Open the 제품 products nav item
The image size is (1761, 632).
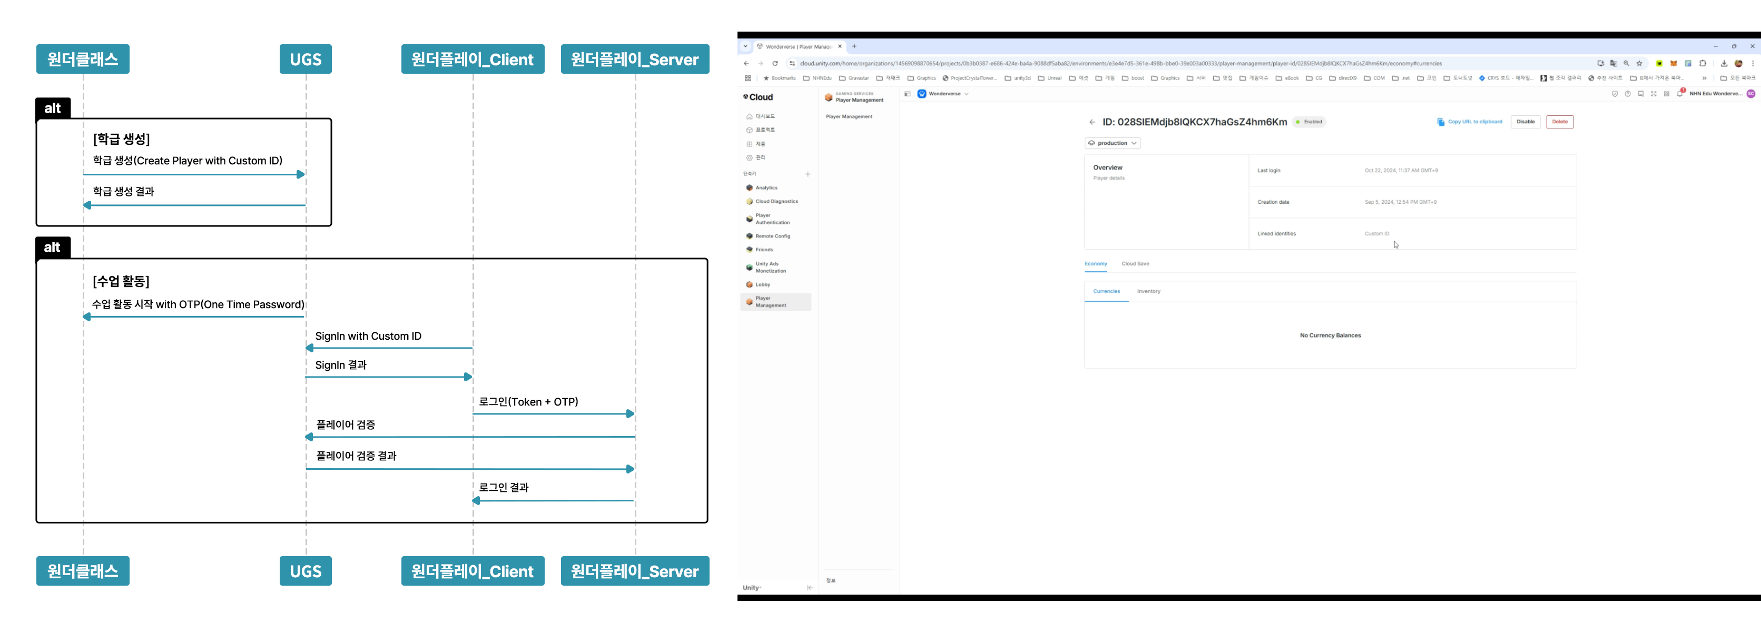click(x=756, y=144)
